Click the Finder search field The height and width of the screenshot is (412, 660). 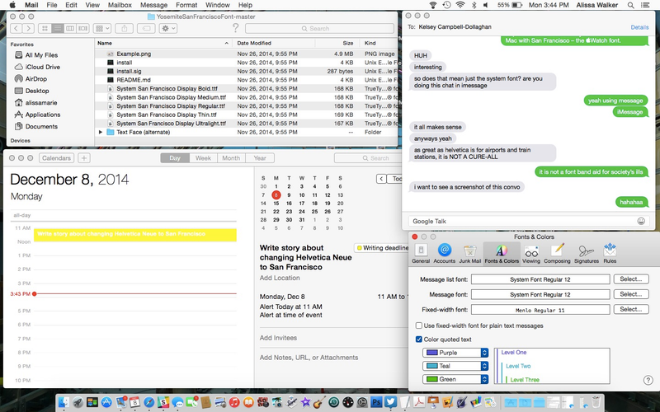click(319, 29)
